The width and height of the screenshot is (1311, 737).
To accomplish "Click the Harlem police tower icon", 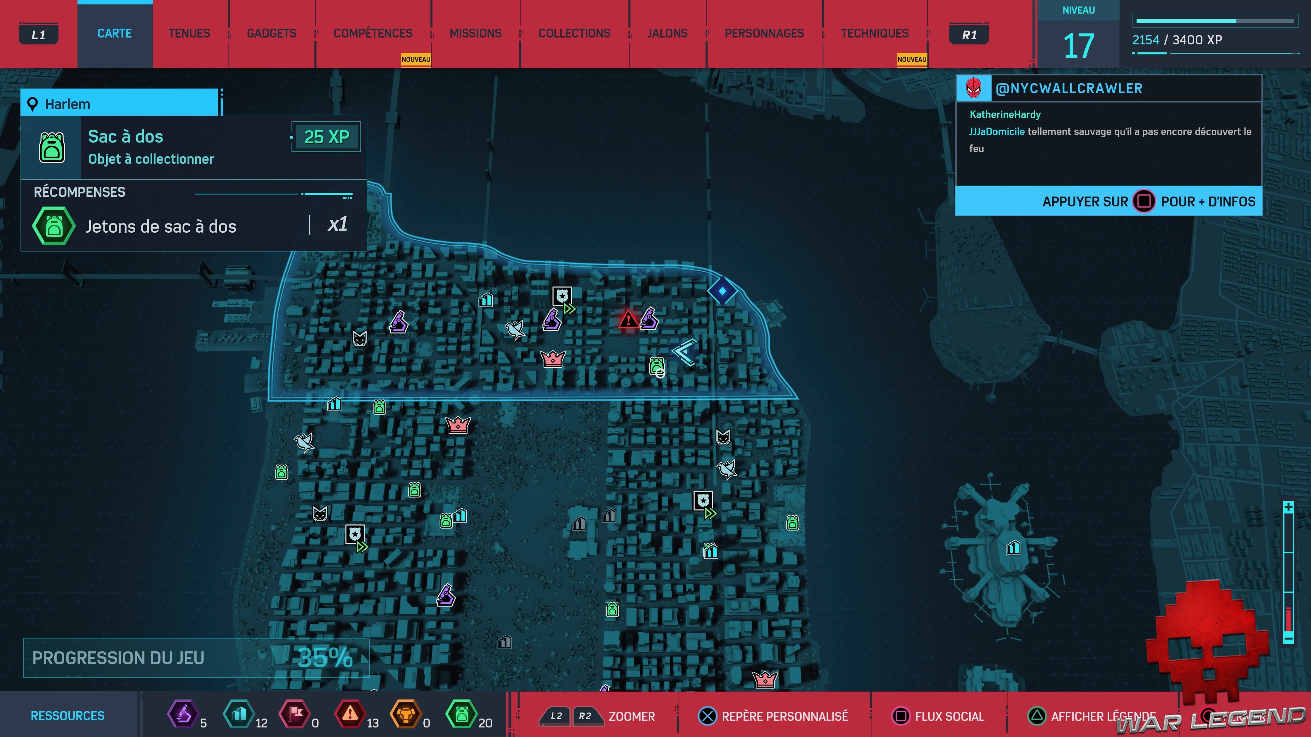I will click(x=562, y=296).
